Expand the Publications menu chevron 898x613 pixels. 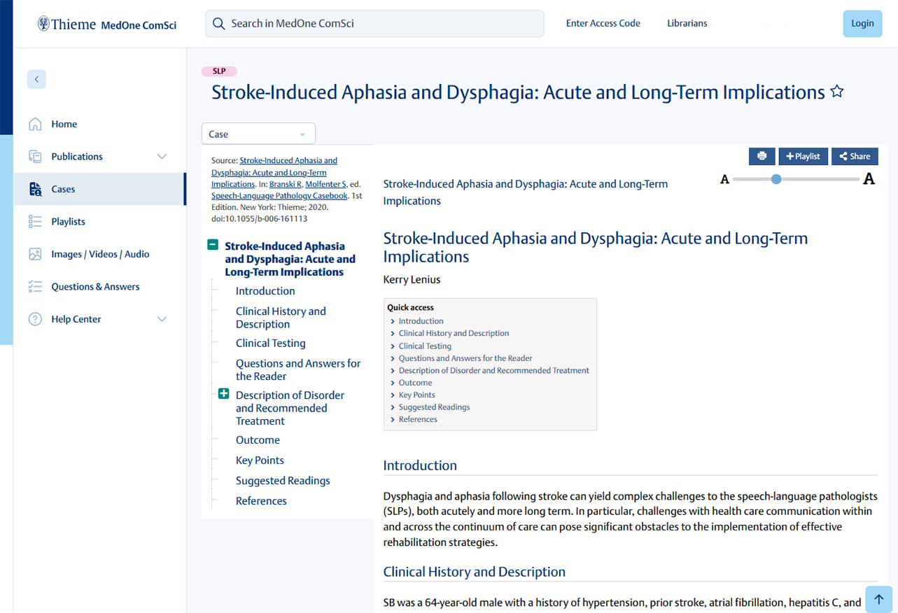(x=162, y=156)
